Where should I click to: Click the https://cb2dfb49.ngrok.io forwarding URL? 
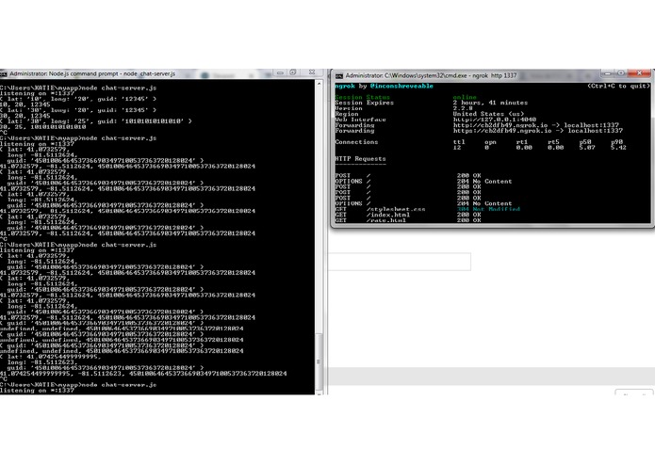click(x=502, y=131)
